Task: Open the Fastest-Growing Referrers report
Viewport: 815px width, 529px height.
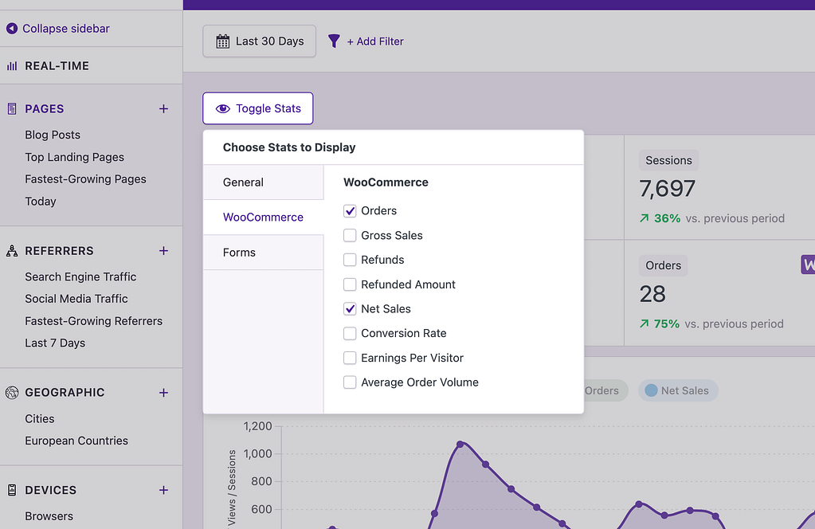Action: coord(94,320)
